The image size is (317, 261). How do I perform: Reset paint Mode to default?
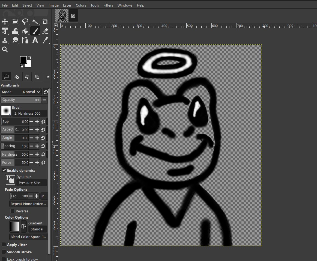tap(46, 92)
